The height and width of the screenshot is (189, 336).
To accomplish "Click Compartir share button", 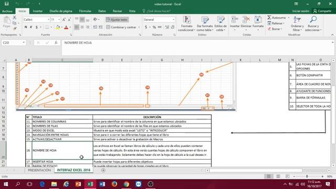I will coord(322,11).
